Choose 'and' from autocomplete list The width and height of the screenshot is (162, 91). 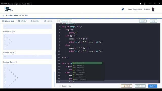87,67
